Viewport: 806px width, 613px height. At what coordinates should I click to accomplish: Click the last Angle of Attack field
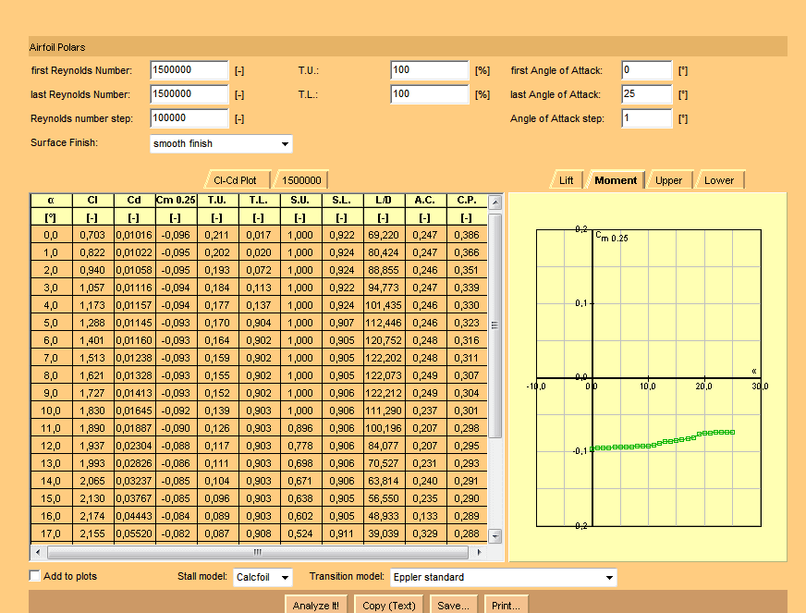click(x=646, y=94)
